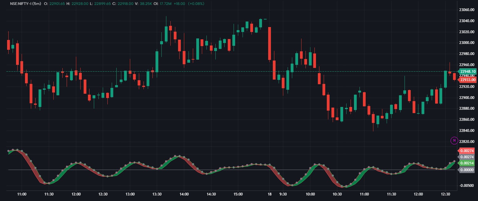Viewport: 478px width, 201px height.
Task: Click the (5m) timeframe label
Action: coord(37,4)
